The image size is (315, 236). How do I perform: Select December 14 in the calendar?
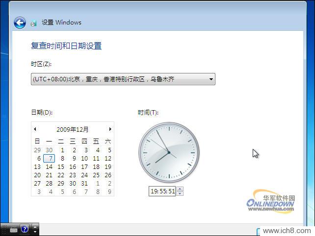[x=49, y=167]
